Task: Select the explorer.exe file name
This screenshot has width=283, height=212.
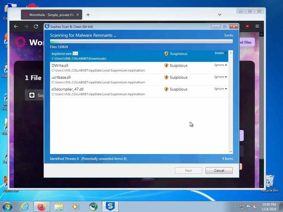Action: click(x=62, y=54)
